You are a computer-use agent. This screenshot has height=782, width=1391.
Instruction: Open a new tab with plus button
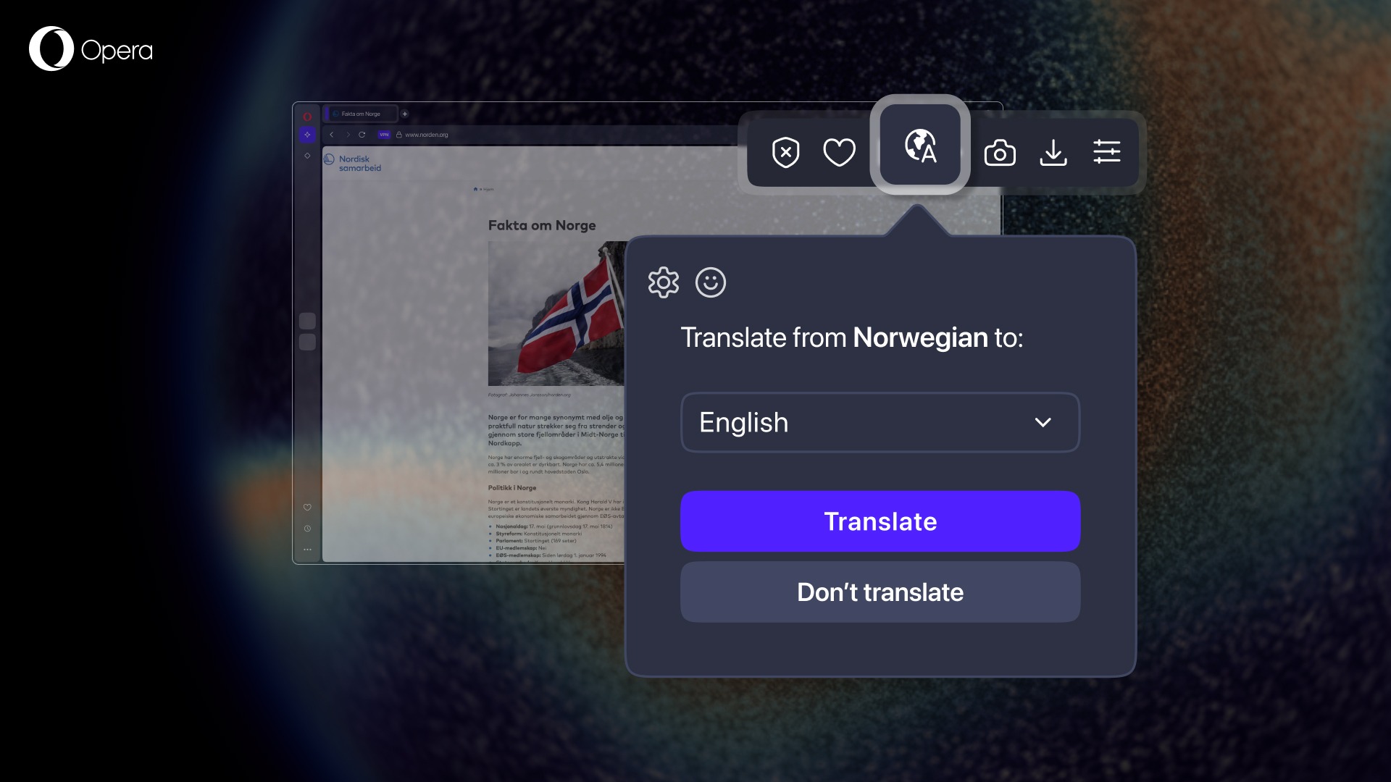tap(405, 114)
